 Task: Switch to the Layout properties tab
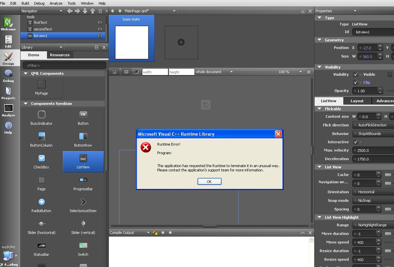pyautogui.click(x=357, y=101)
